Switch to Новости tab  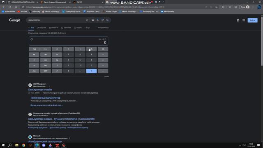tap(53, 28)
